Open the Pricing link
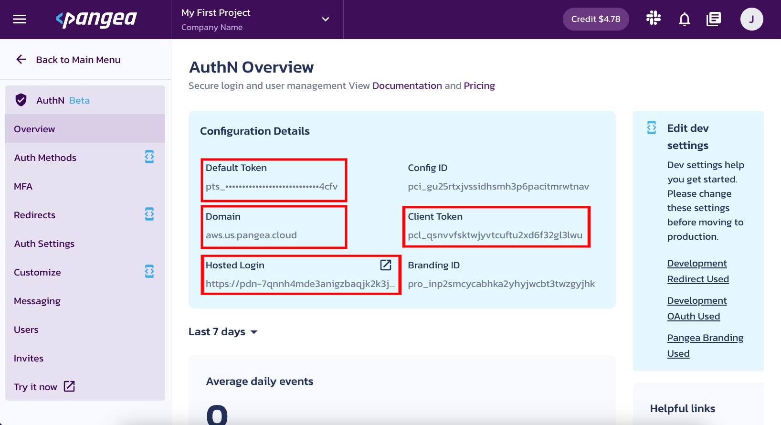The height and width of the screenshot is (425, 781). pyautogui.click(x=479, y=85)
